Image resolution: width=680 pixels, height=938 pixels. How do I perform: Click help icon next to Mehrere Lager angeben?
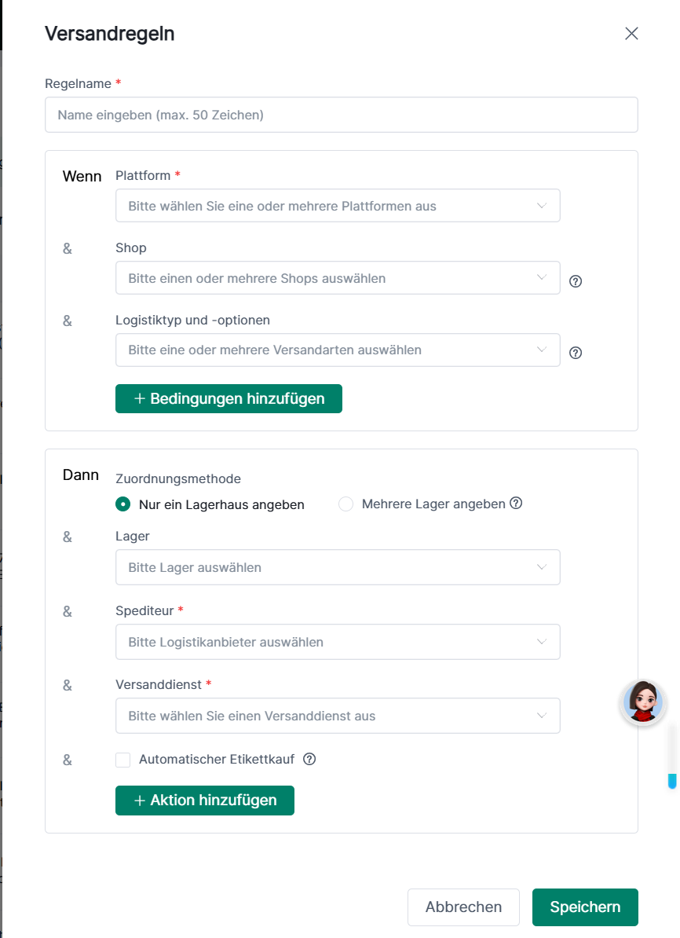click(x=516, y=504)
